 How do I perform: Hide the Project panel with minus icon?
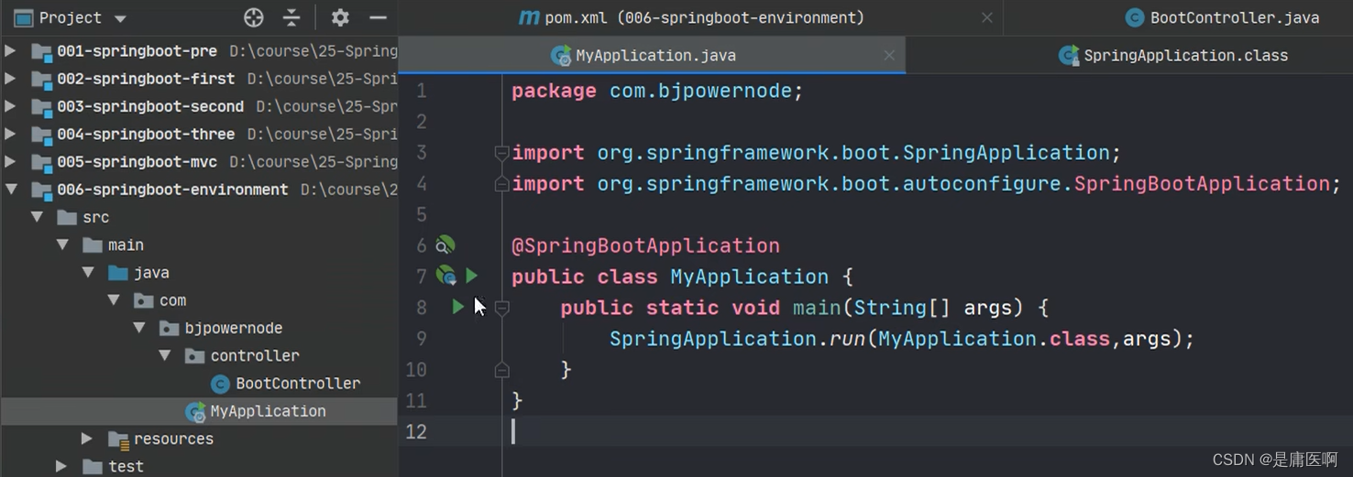coord(378,17)
